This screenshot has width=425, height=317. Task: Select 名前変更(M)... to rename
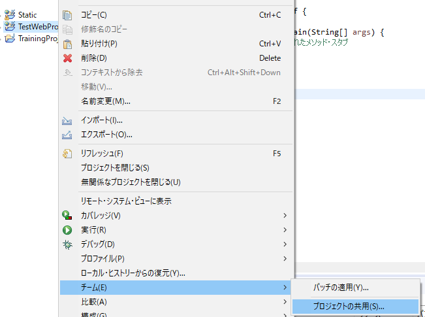[176, 101]
